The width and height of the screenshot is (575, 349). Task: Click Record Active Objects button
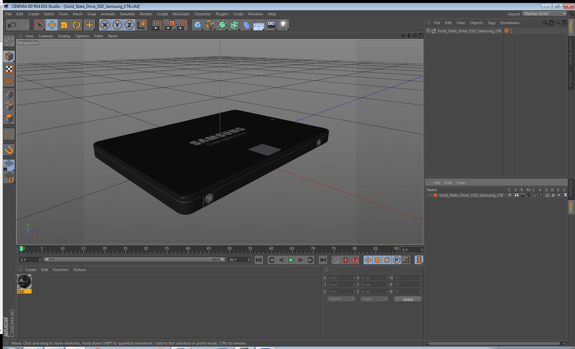tap(336, 260)
